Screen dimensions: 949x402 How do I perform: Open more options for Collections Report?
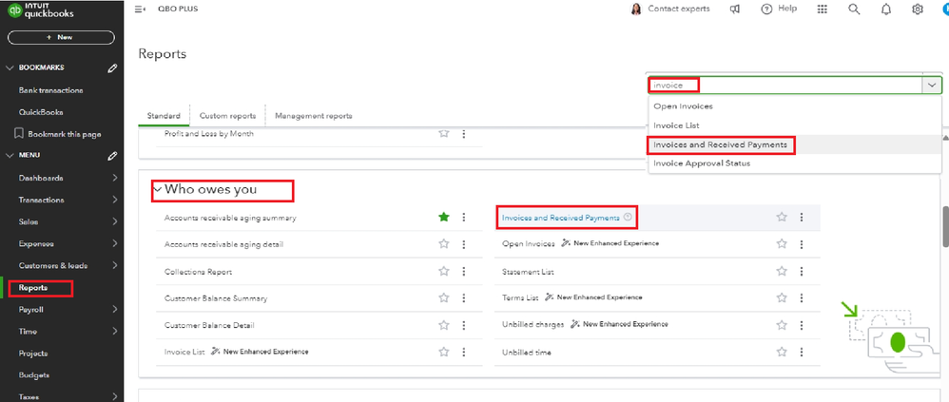(x=464, y=272)
